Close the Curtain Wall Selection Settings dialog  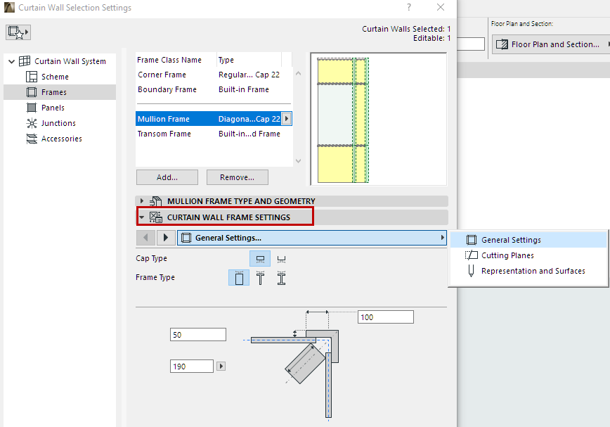pos(441,7)
